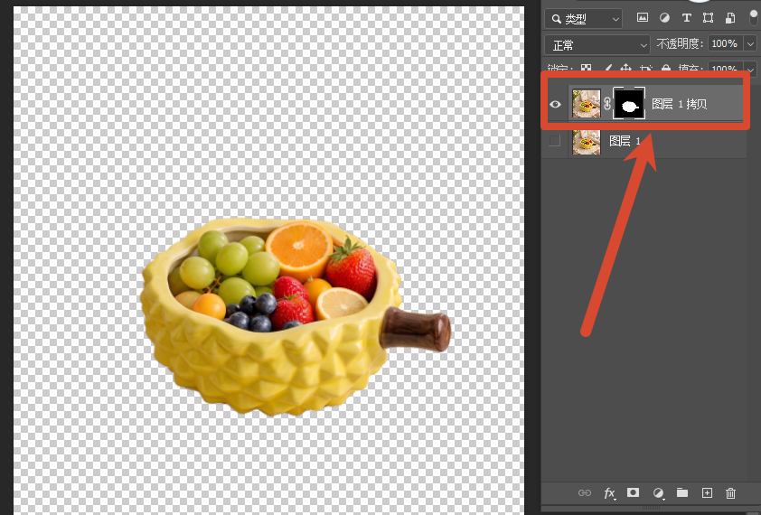The width and height of the screenshot is (761, 515).
Task: Open the fx layer style menu
Action: tap(609, 493)
